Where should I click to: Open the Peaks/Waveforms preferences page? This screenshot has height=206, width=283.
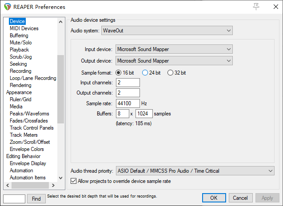29,114
